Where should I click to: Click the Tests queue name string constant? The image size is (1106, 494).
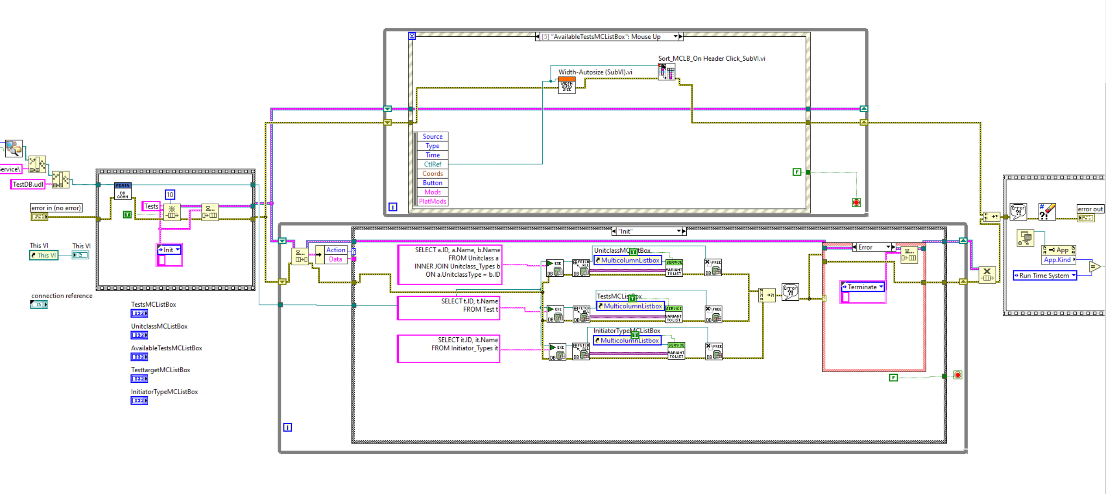[x=151, y=206]
